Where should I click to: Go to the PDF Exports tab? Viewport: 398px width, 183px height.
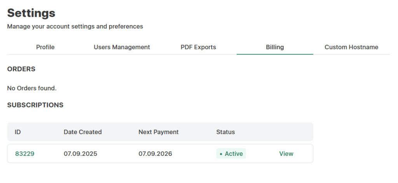click(198, 47)
